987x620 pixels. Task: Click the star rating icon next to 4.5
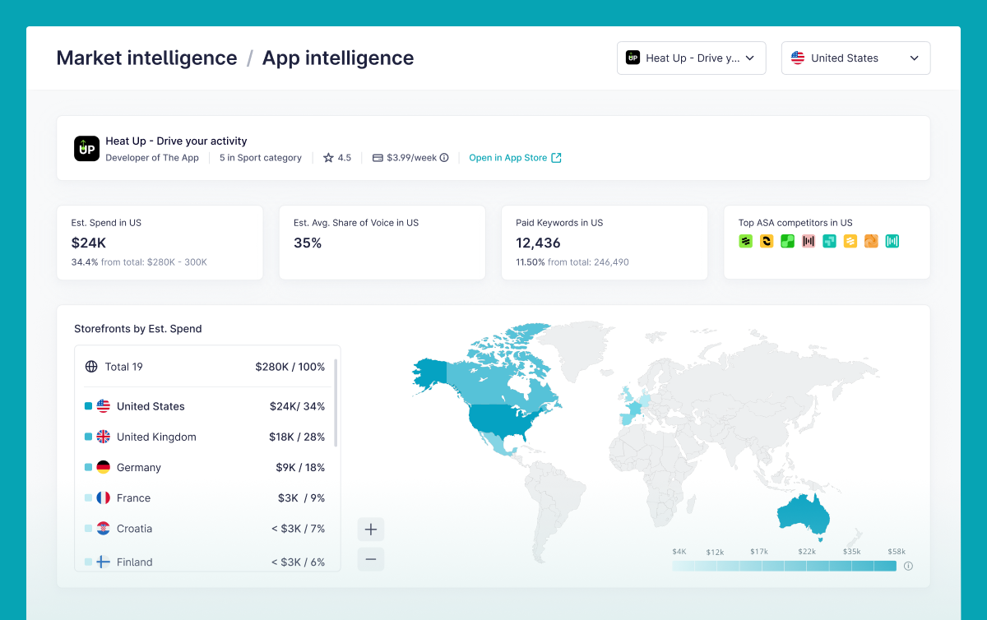click(328, 158)
